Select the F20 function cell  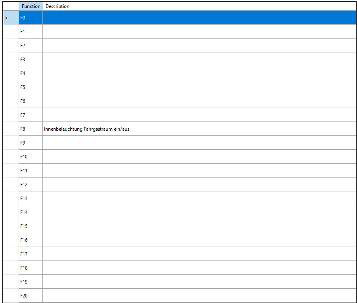point(31,296)
